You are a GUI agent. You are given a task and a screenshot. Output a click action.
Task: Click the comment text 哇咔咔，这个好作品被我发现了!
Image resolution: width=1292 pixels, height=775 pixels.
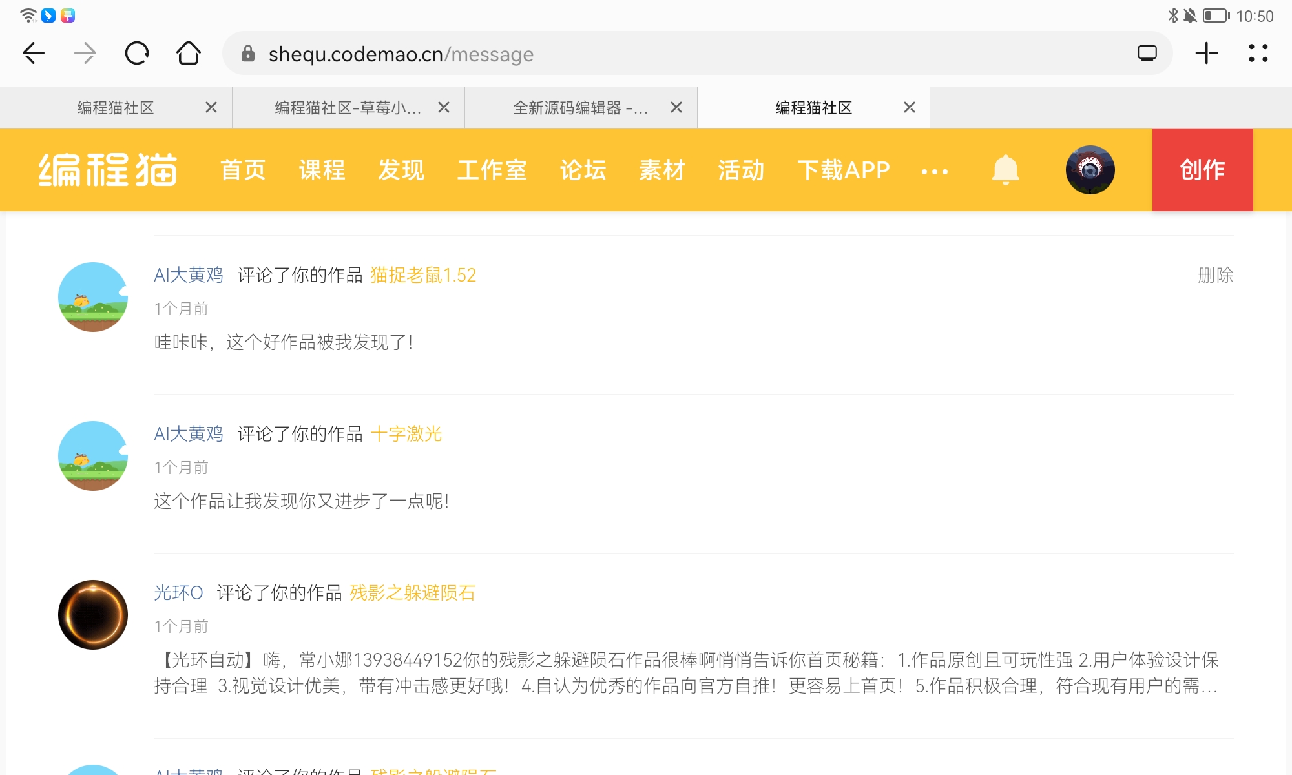(284, 342)
